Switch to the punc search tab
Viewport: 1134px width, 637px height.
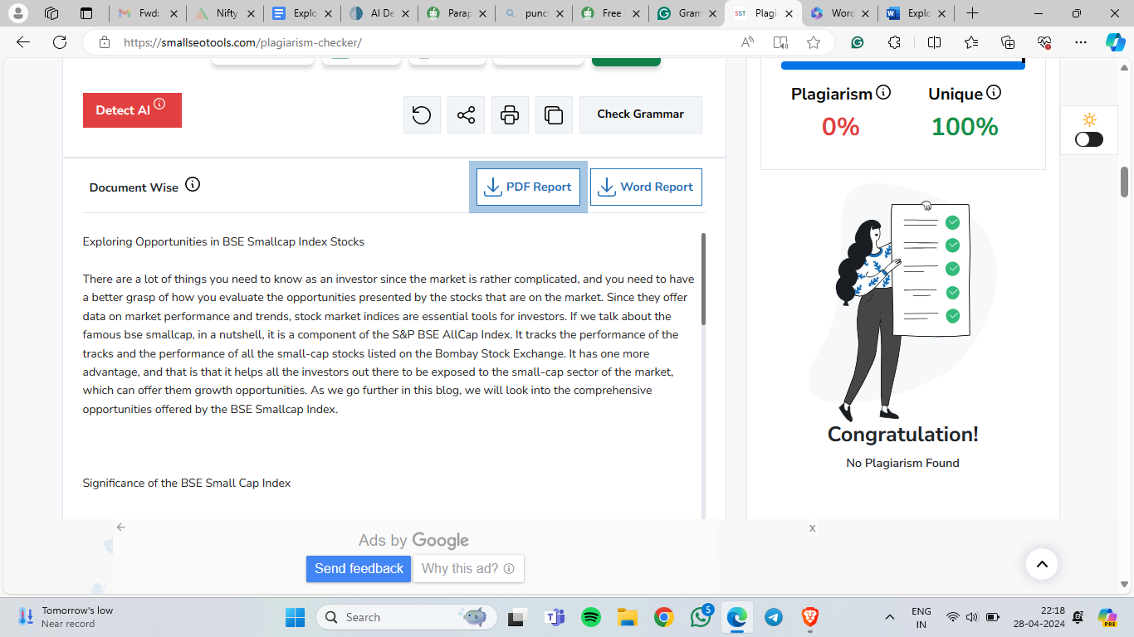coord(534,13)
